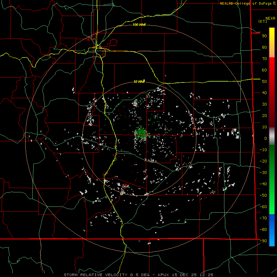Click the green velocity cluster at radar center
This screenshot has height=277, width=277.
click(141, 134)
